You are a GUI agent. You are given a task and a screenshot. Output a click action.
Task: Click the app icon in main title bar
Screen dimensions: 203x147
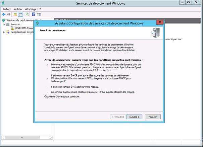coord(3,3)
